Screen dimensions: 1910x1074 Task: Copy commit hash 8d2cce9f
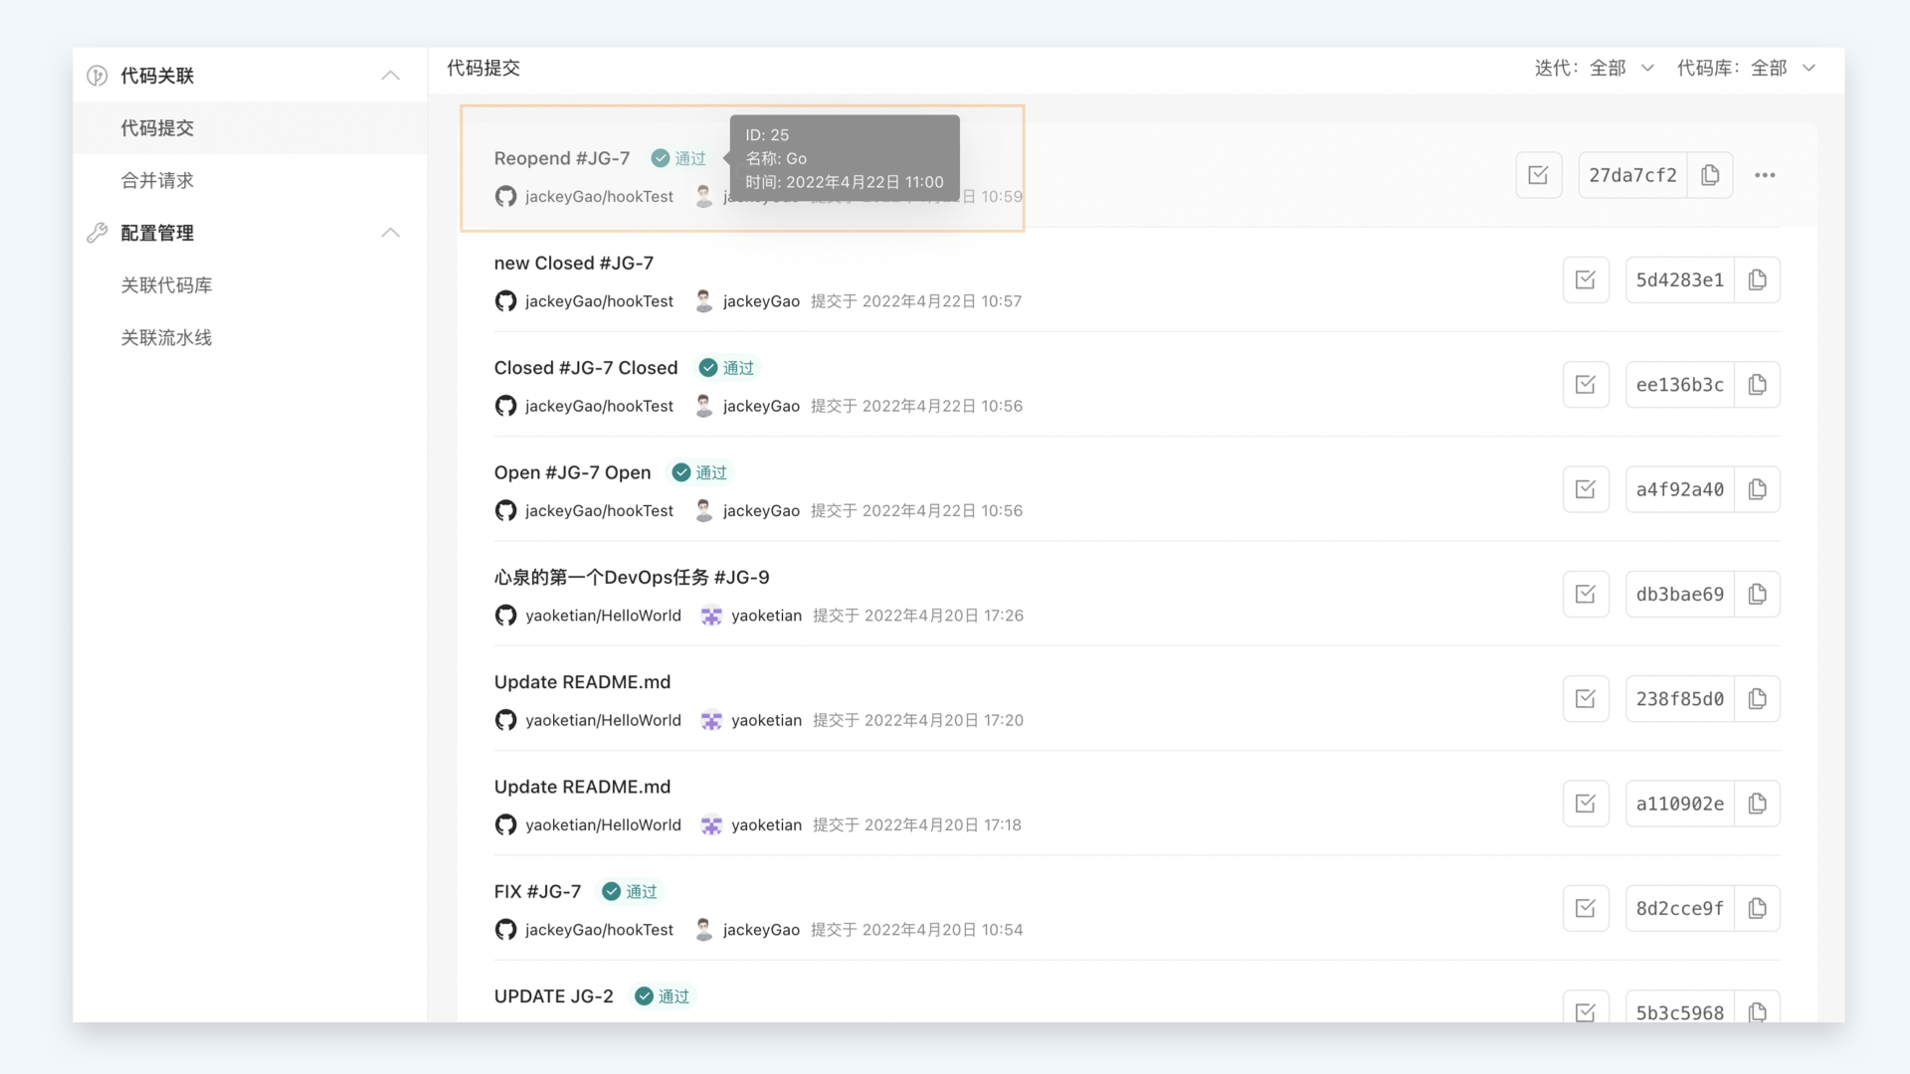1757,909
